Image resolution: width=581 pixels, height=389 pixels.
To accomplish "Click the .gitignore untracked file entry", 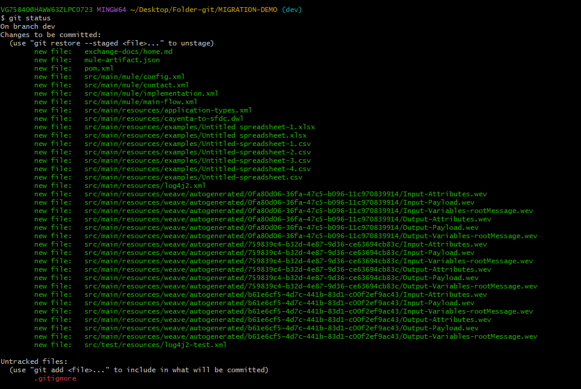I will tap(55, 378).
